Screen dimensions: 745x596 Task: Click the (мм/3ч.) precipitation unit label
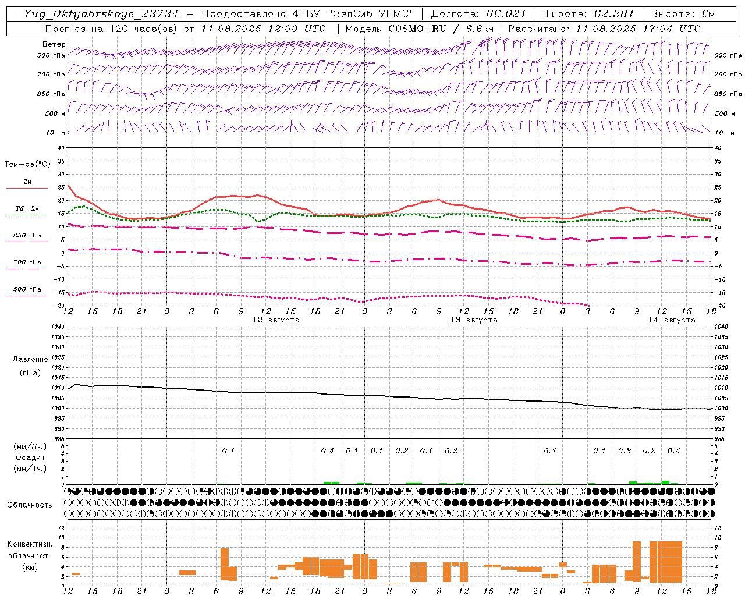[30, 446]
